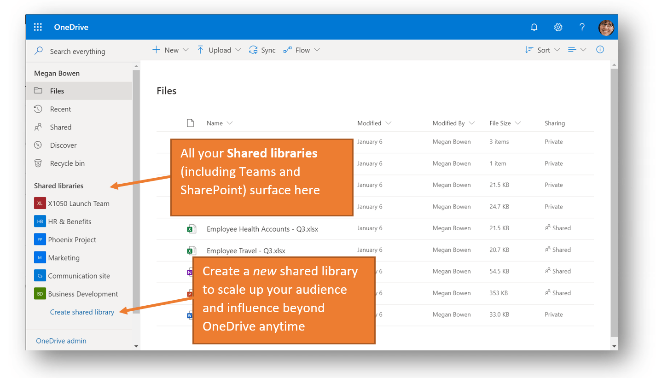Switch to the Shared view
656x378 pixels.
coord(60,127)
